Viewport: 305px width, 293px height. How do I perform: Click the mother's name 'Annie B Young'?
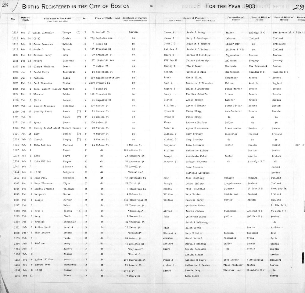pos(196,33)
